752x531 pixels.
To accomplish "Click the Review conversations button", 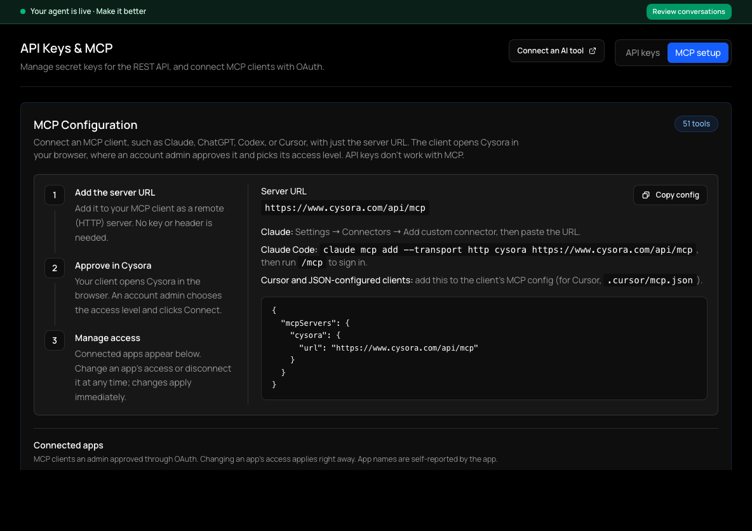I will (688, 11).
